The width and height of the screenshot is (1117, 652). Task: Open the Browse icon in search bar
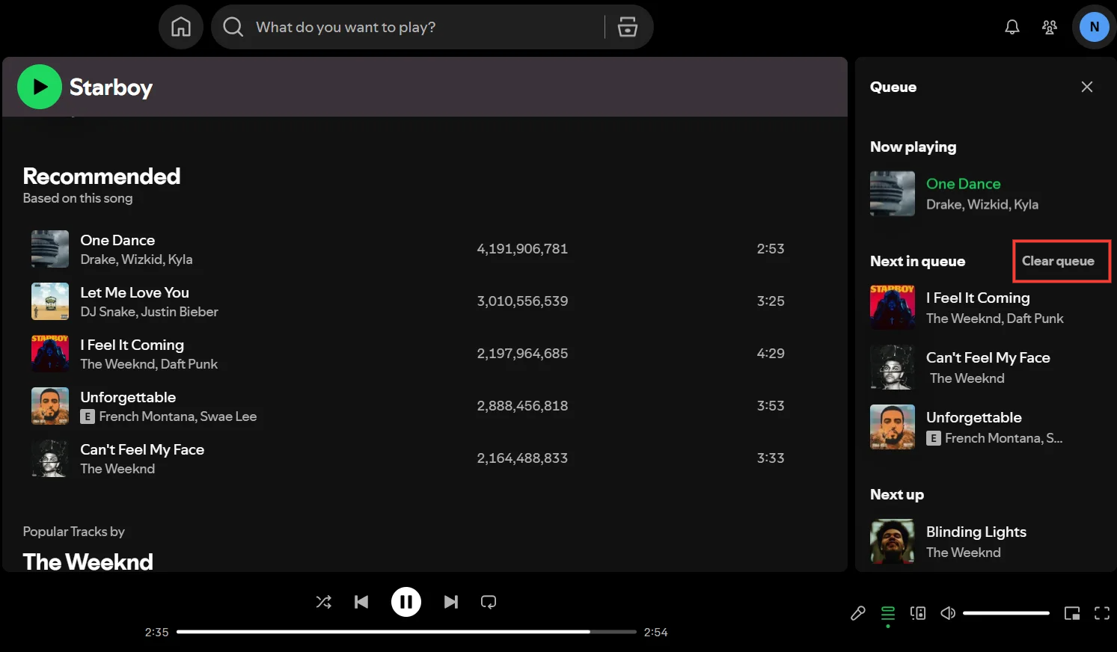pyautogui.click(x=627, y=27)
